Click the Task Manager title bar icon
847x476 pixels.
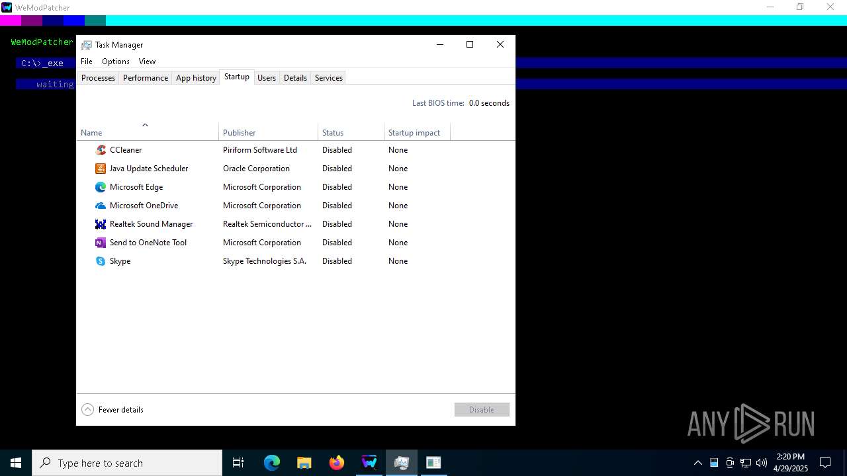(87, 45)
